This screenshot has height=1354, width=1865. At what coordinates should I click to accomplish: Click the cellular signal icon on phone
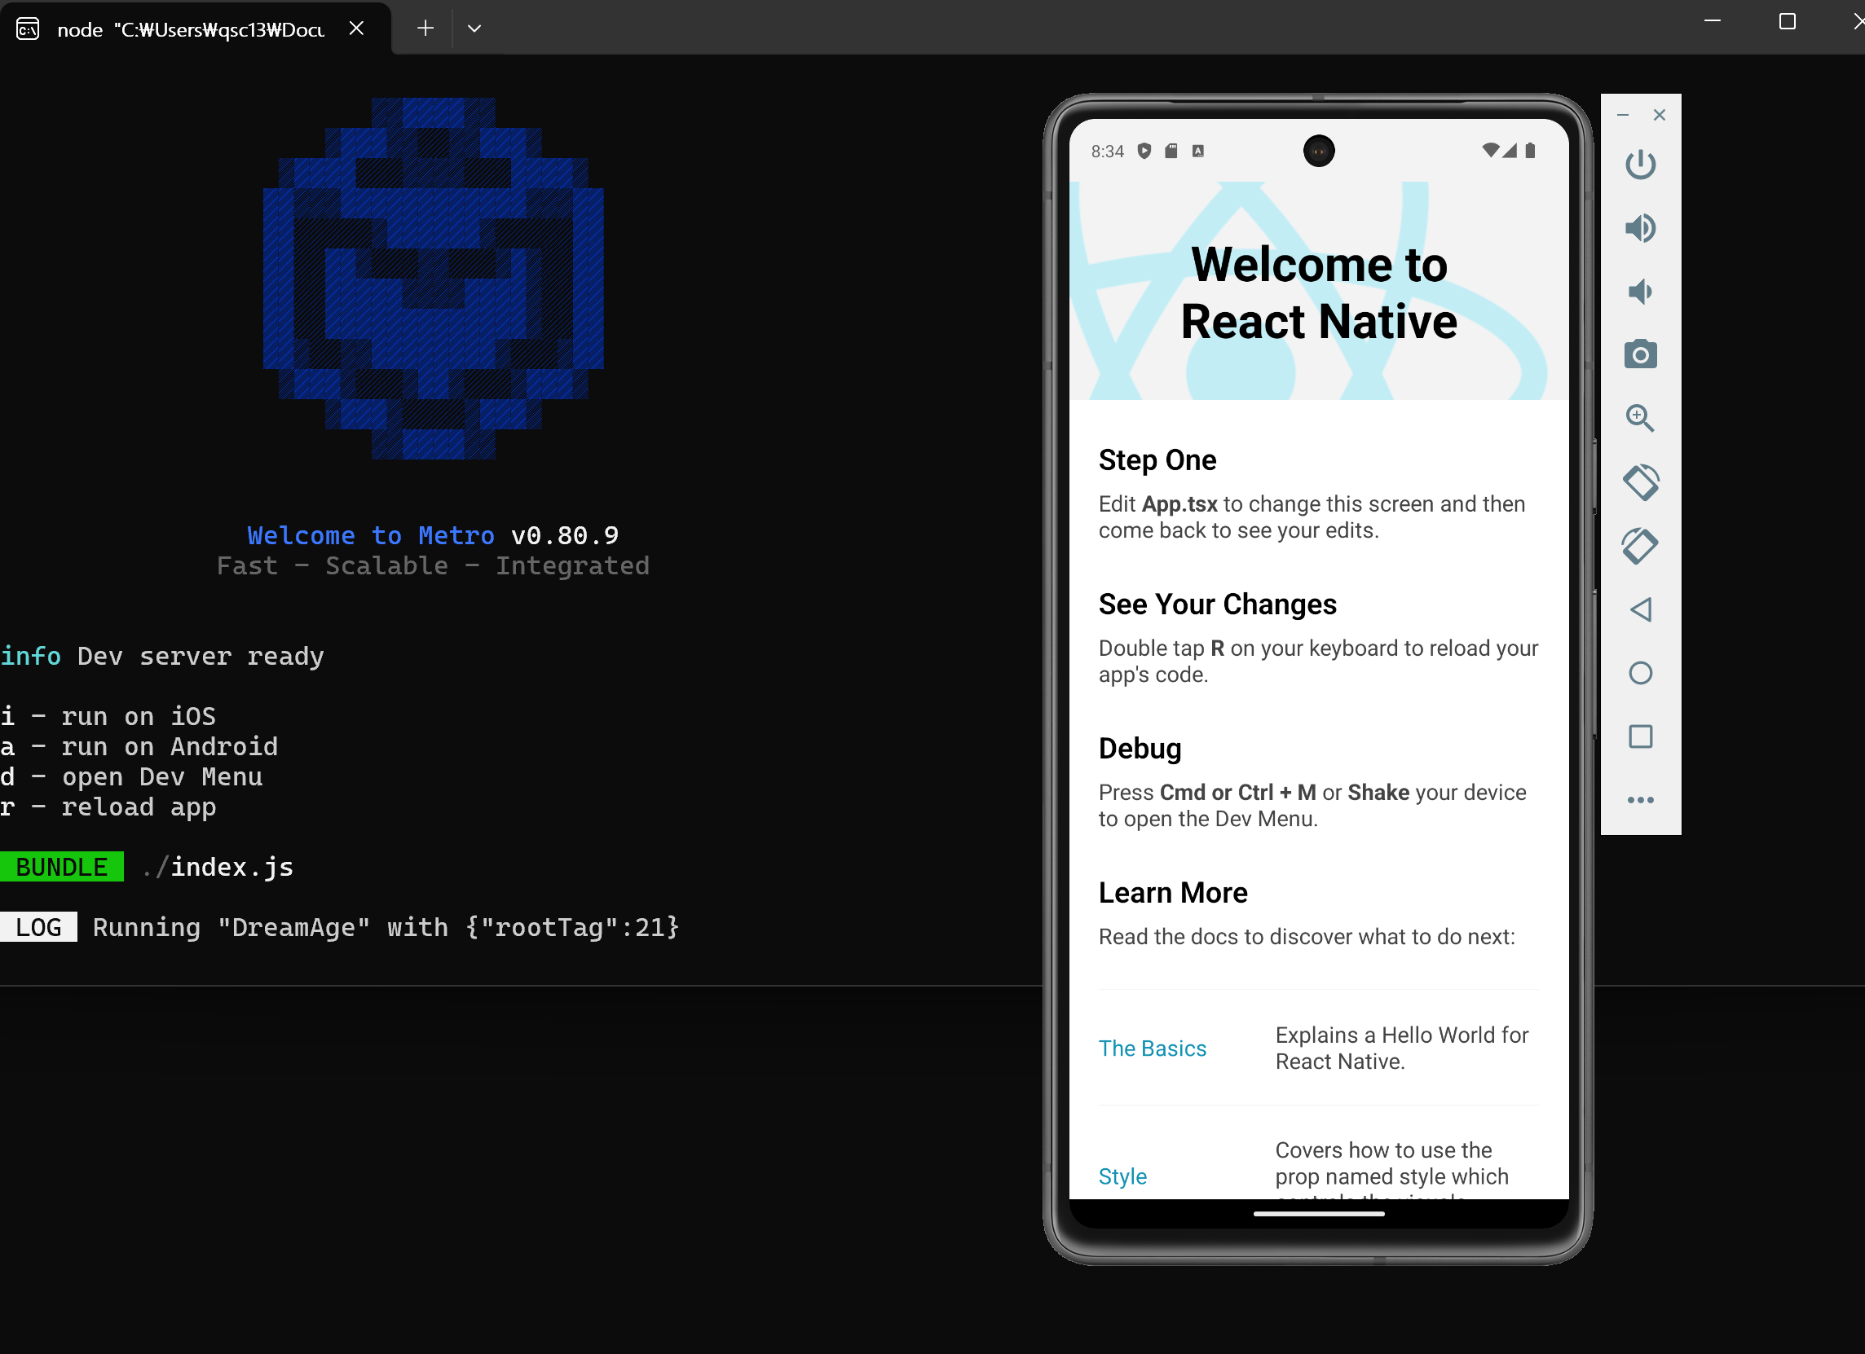(x=1509, y=151)
